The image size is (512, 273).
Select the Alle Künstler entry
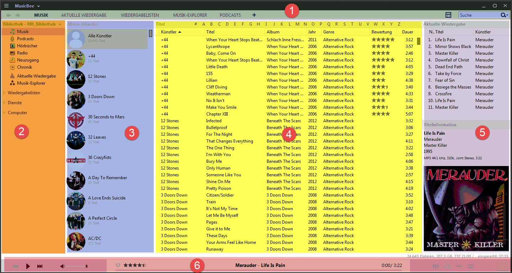pos(107,39)
